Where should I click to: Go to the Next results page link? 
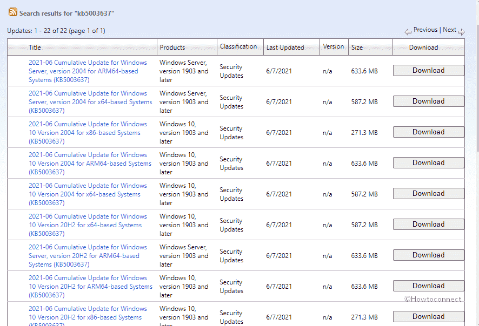[449, 30]
